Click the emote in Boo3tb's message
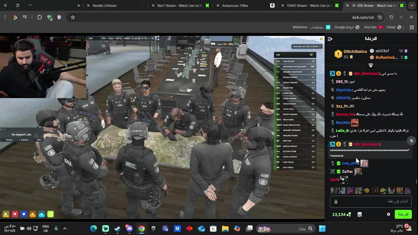Image resolution: width=418 pixels, height=235 pixels. (354, 123)
